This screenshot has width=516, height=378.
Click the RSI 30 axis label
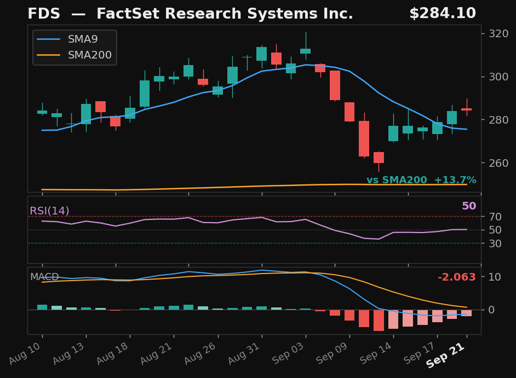[495, 243]
